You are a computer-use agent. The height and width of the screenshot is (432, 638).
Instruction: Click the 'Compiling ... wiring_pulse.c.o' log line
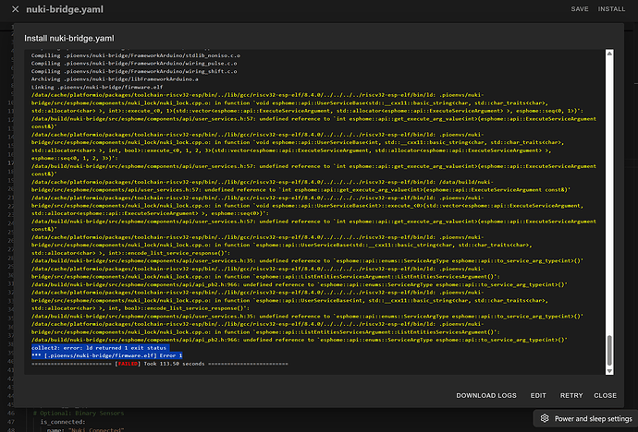click(x=134, y=64)
